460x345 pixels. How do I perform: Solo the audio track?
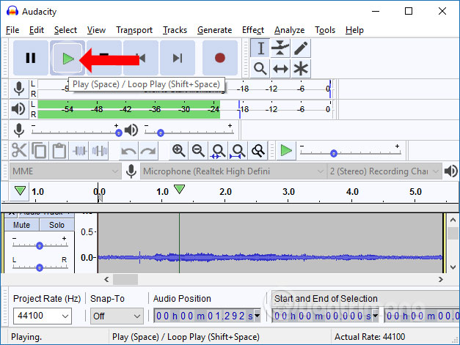[56, 225]
